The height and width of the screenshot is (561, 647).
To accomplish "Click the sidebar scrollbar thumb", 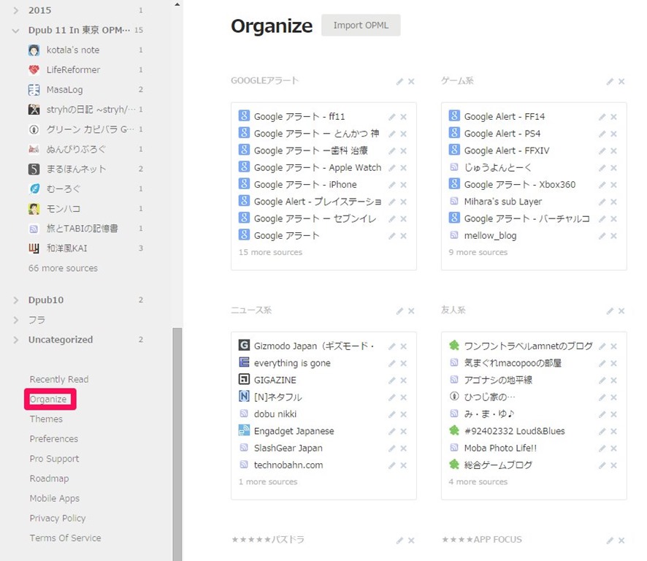I will point(177,444).
